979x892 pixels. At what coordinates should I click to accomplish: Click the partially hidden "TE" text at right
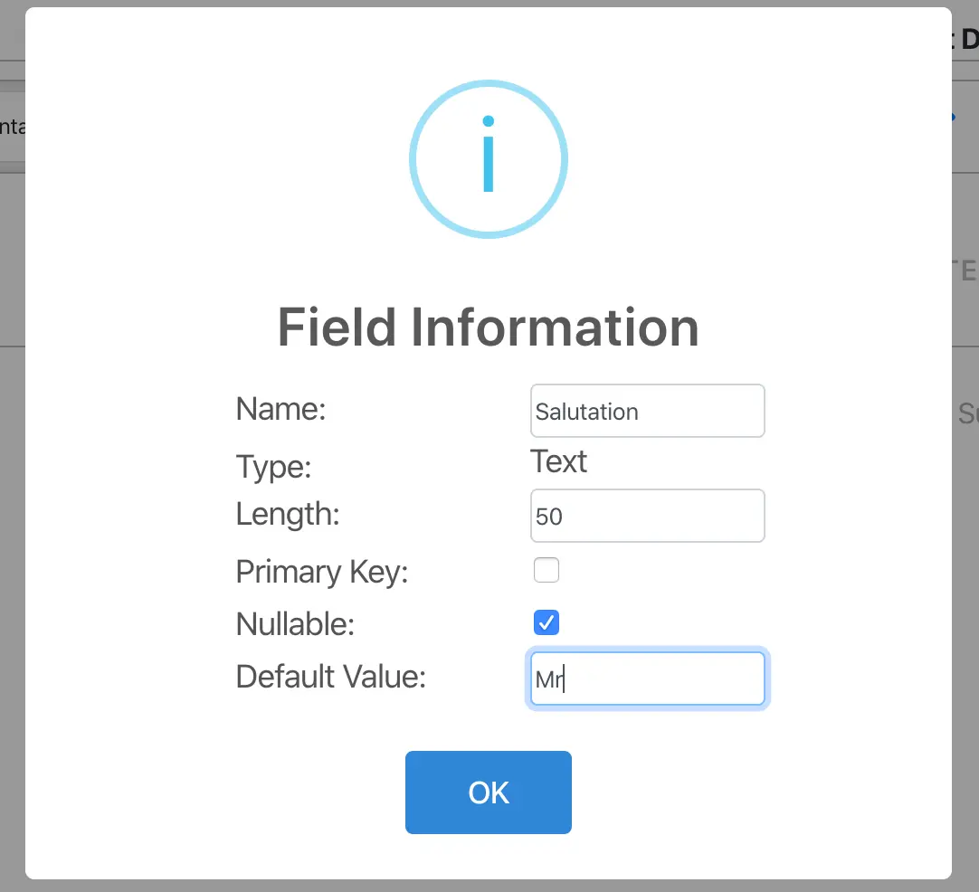[x=965, y=270]
